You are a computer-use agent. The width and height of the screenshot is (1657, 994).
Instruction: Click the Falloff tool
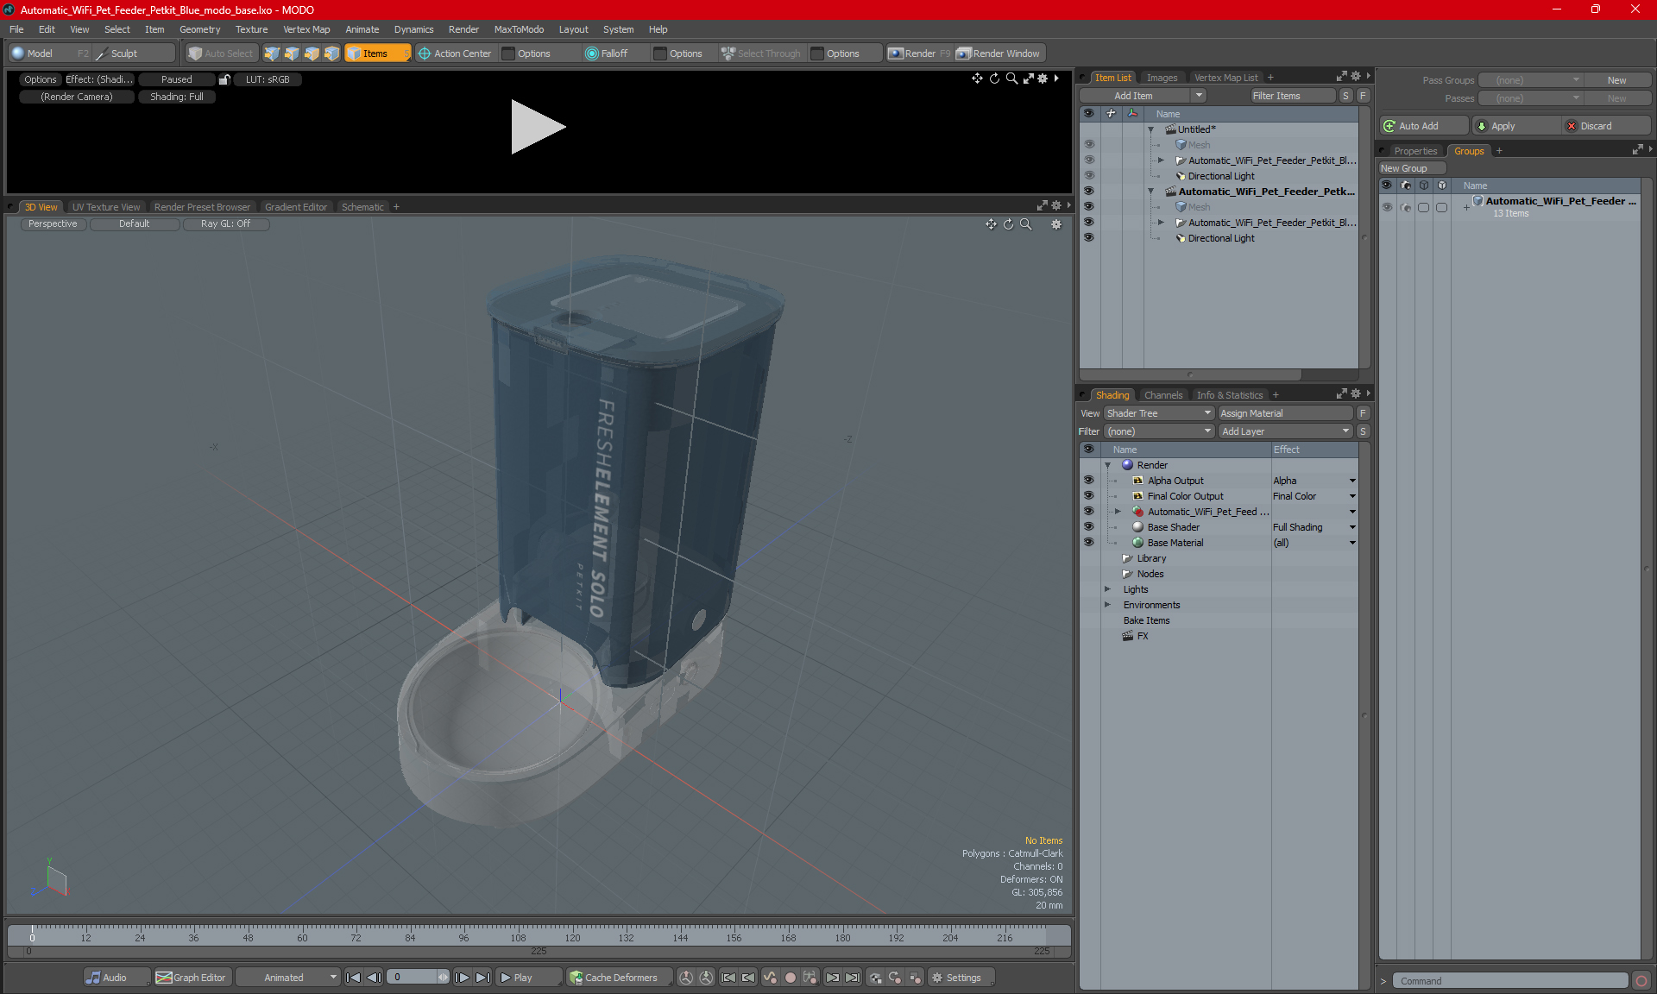click(x=607, y=53)
